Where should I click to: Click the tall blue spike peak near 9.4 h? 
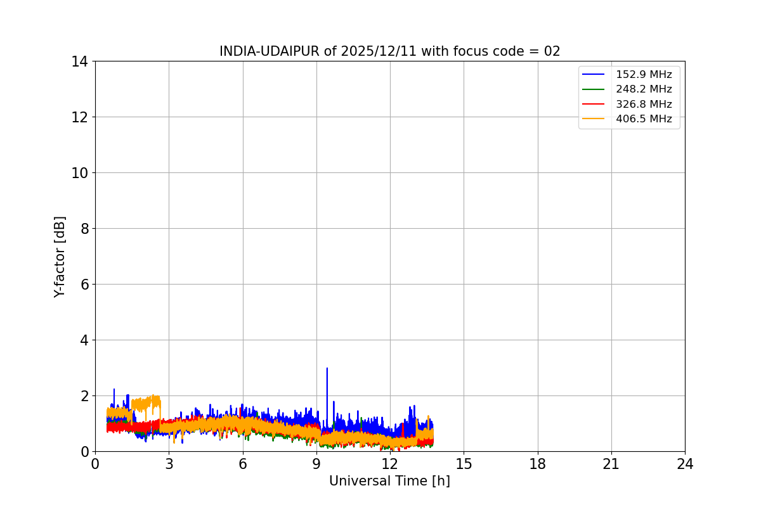327,369
